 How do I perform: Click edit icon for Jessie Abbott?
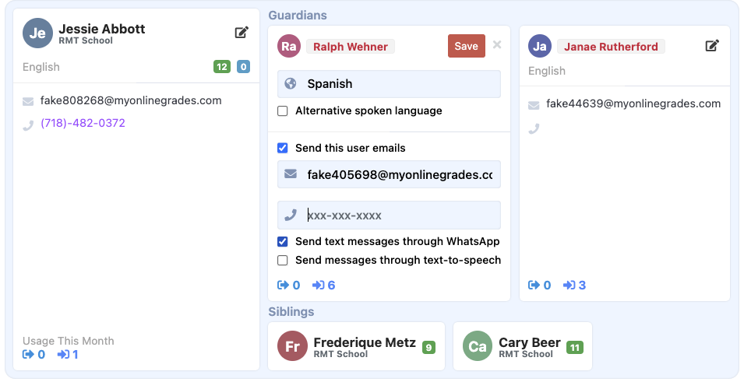(x=242, y=33)
